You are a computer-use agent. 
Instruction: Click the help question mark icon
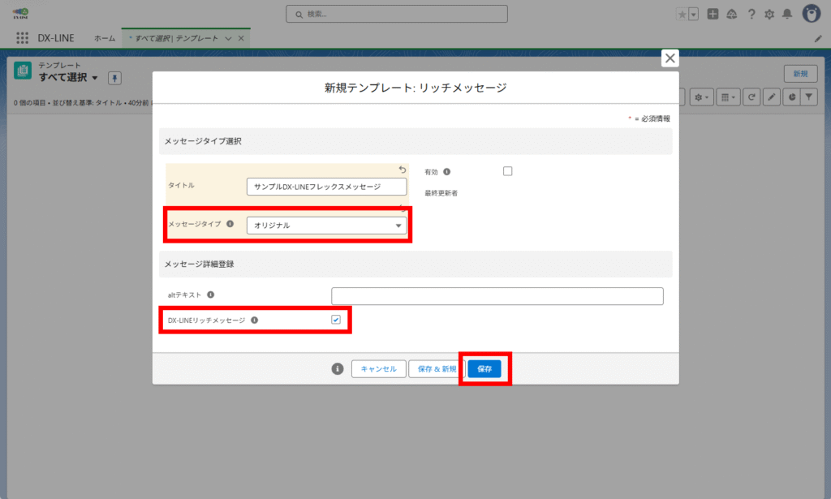click(x=751, y=14)
